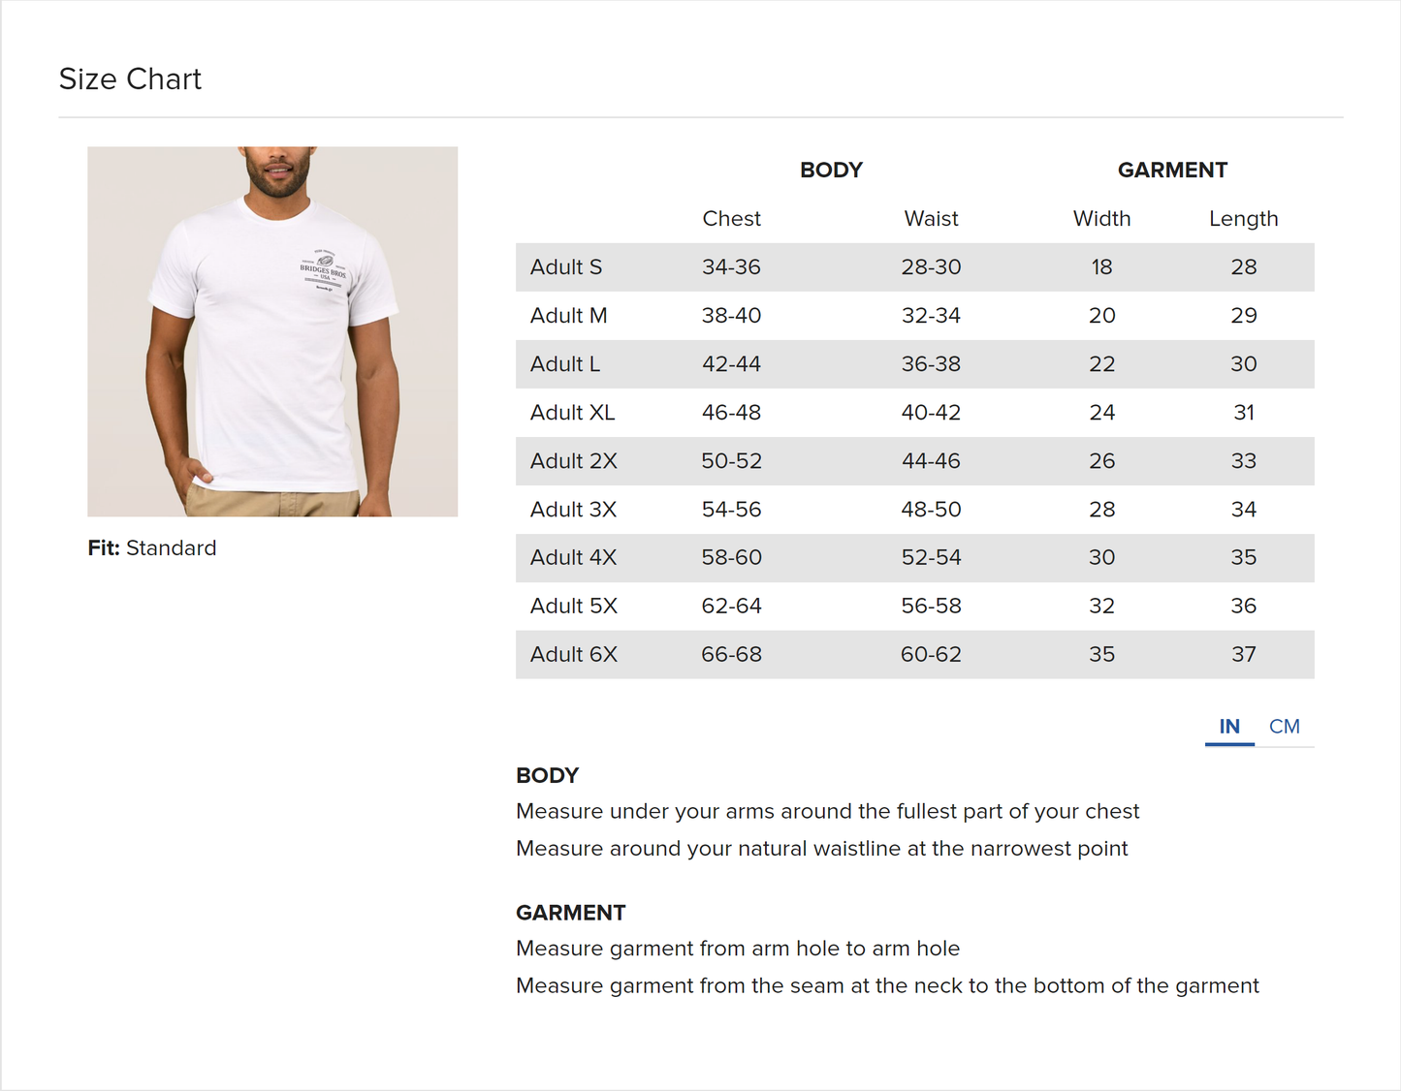Click the Adult S row label

click(x=566, y=267)
